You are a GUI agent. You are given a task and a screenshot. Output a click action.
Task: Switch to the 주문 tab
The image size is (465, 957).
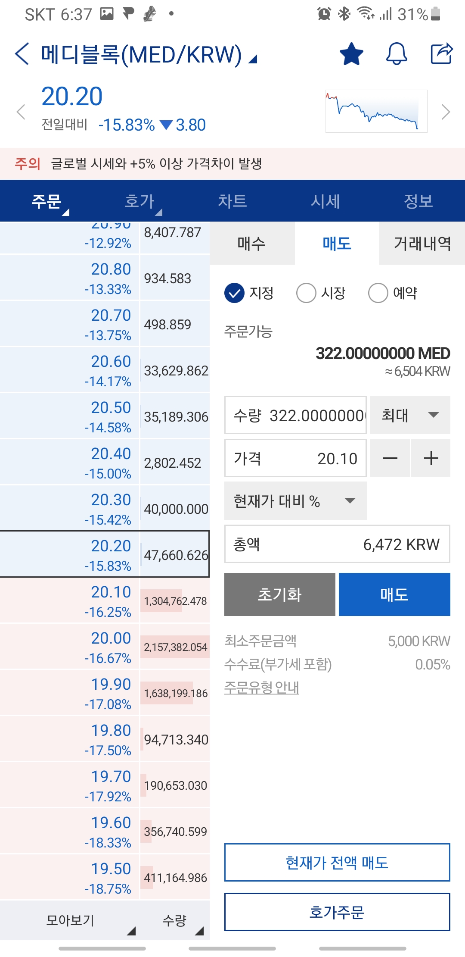[x=46, y=201]
